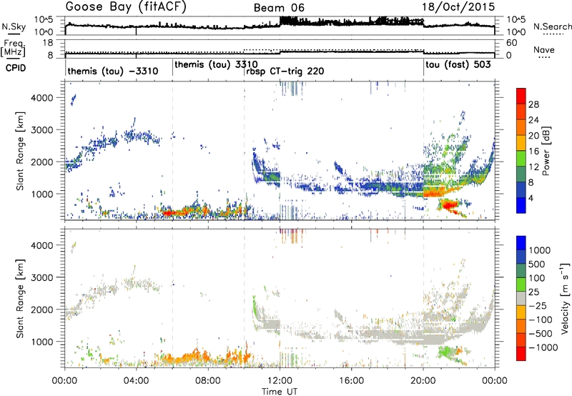Click the "24" tick on the power colorbar
The width and height of the screenshot is (572, 396).
click(533, 120)
